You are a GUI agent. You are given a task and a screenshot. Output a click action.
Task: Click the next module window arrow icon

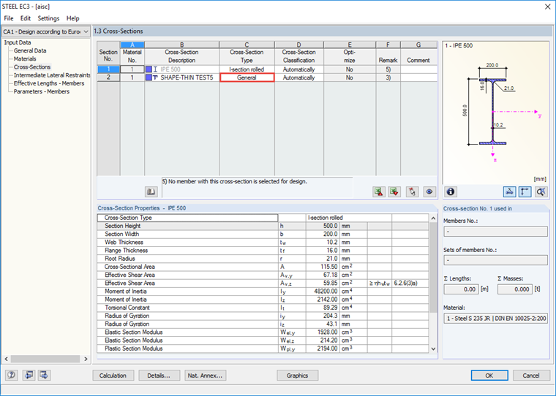45,375
